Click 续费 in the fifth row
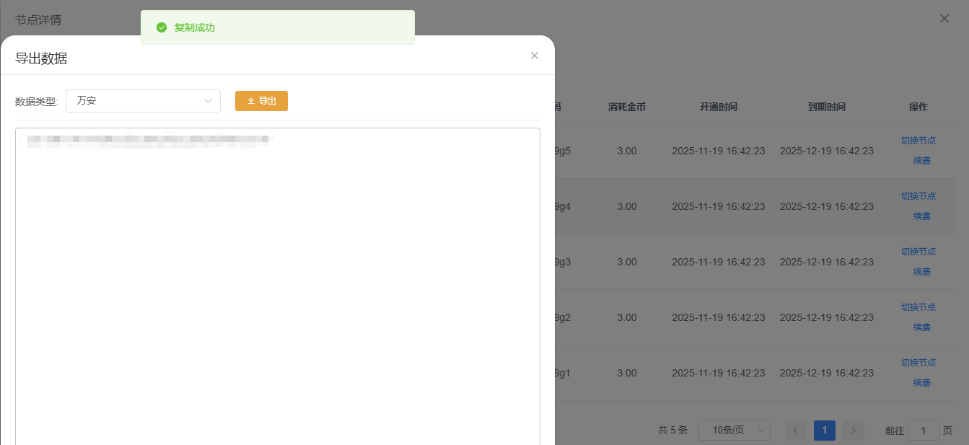Viewport: 969px width, 445px height. [921, 383]
